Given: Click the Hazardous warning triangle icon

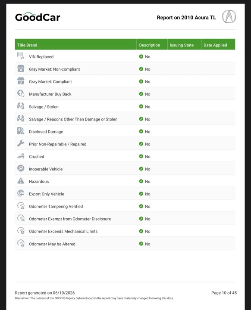Looking at the screenshot, I should point(21,181).
